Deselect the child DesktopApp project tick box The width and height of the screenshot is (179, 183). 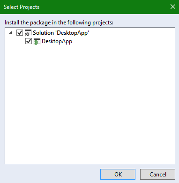(29, 41)
